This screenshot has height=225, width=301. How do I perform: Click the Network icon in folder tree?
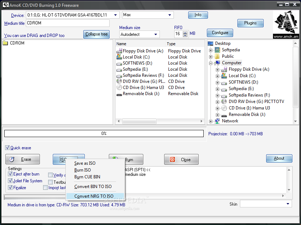click(x=217, y=121)
